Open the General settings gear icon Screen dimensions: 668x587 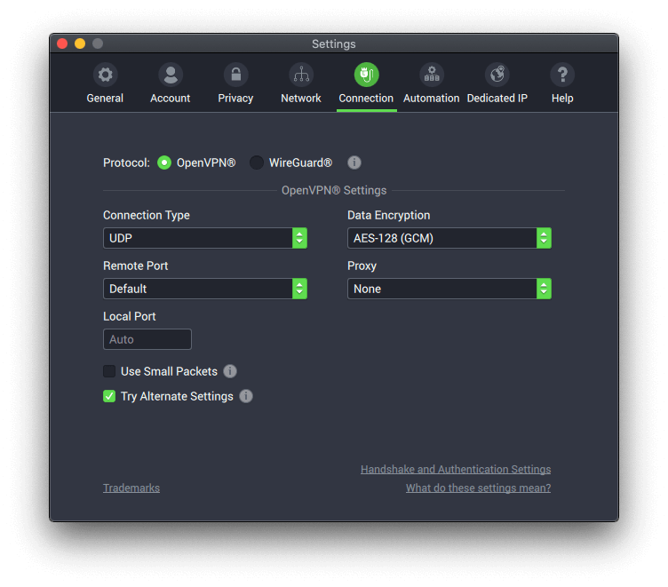105,75
